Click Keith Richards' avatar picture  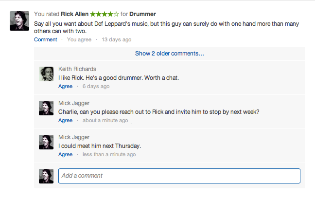point(46,74)
